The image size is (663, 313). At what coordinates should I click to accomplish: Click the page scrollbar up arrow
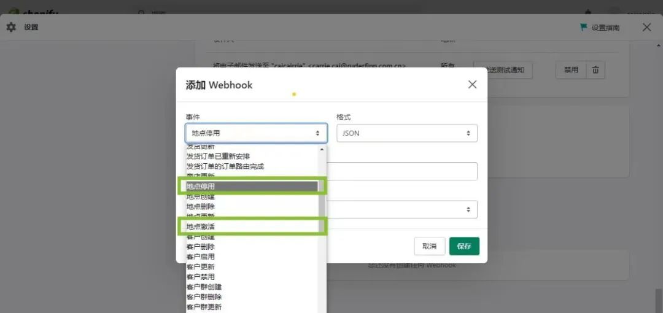[x=659, y=45]
